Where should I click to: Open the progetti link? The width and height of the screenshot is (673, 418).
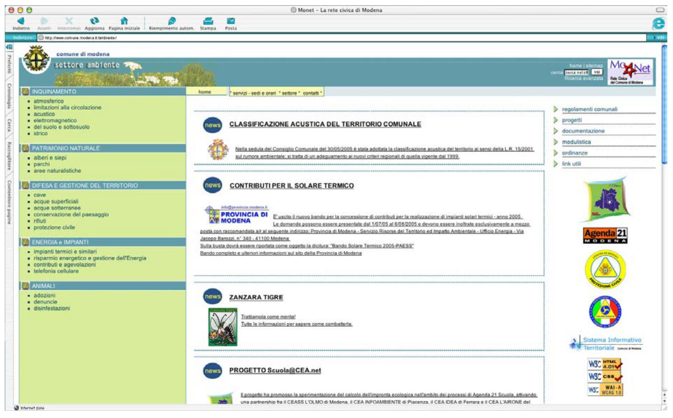click(572, 120)
